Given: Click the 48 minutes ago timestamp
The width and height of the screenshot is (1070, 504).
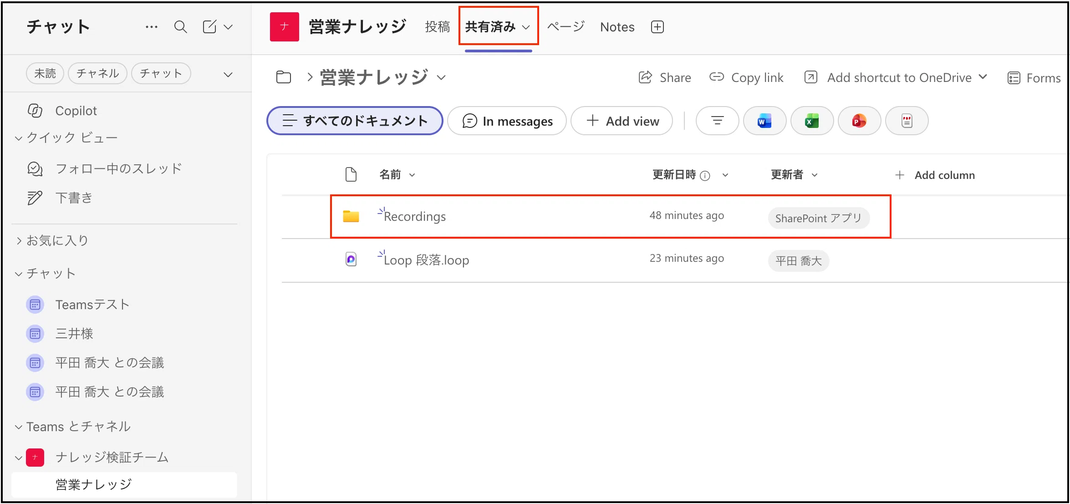Looking at the screenshot, I should pyautogui.click(x=687, y=215).
